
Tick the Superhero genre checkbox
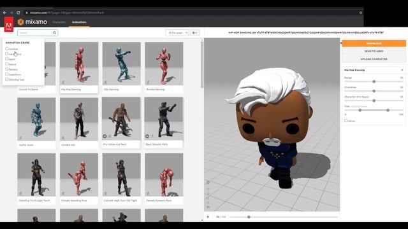7,74
